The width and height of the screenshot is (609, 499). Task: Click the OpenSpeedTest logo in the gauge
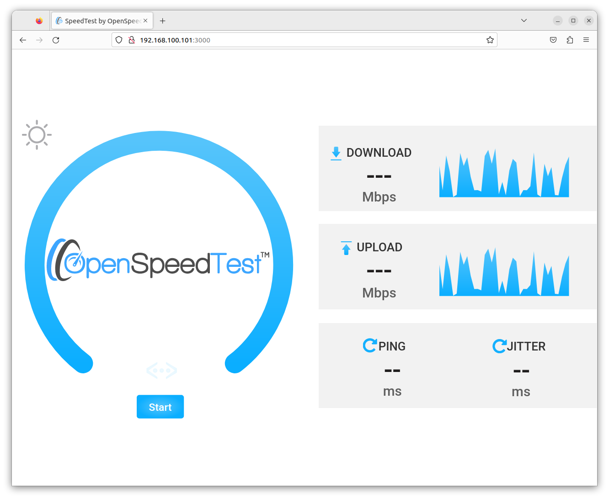[x=158, y=260]
